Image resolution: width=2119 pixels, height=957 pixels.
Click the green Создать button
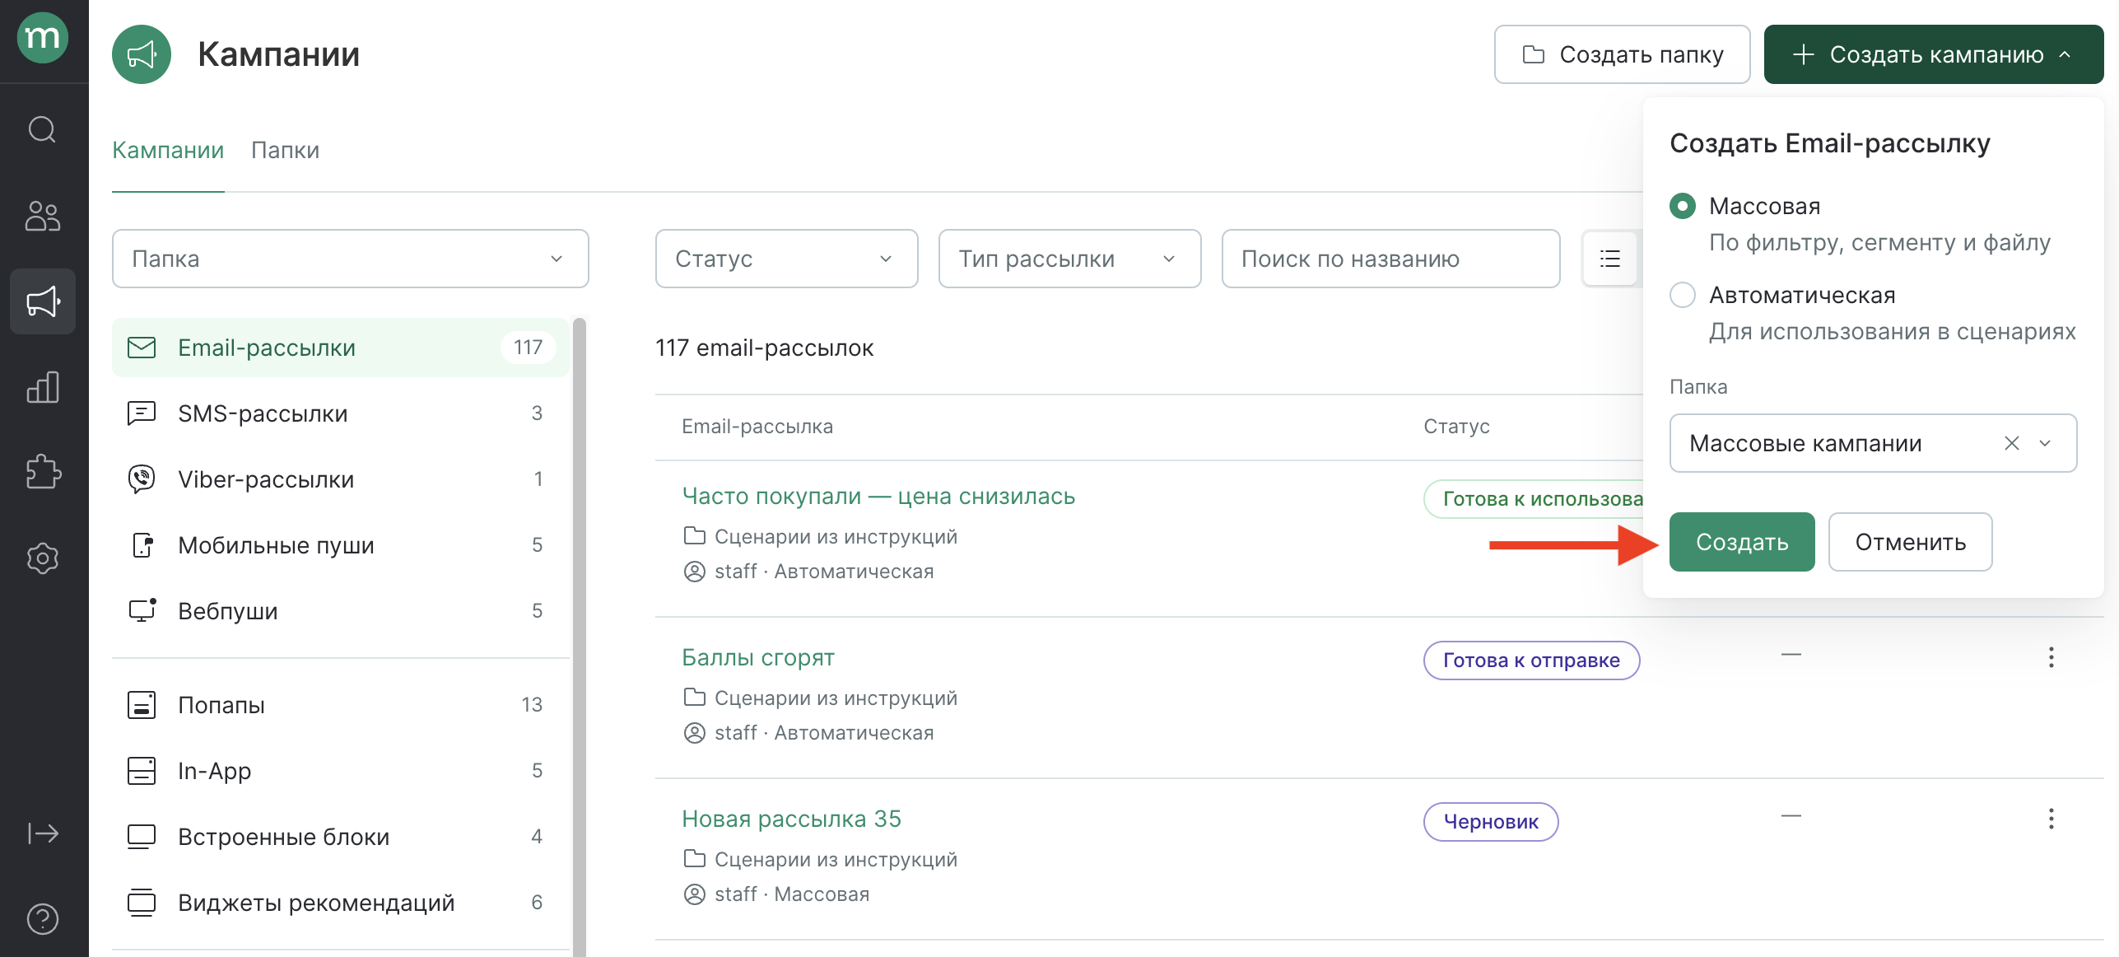(x=1742, y=542)
